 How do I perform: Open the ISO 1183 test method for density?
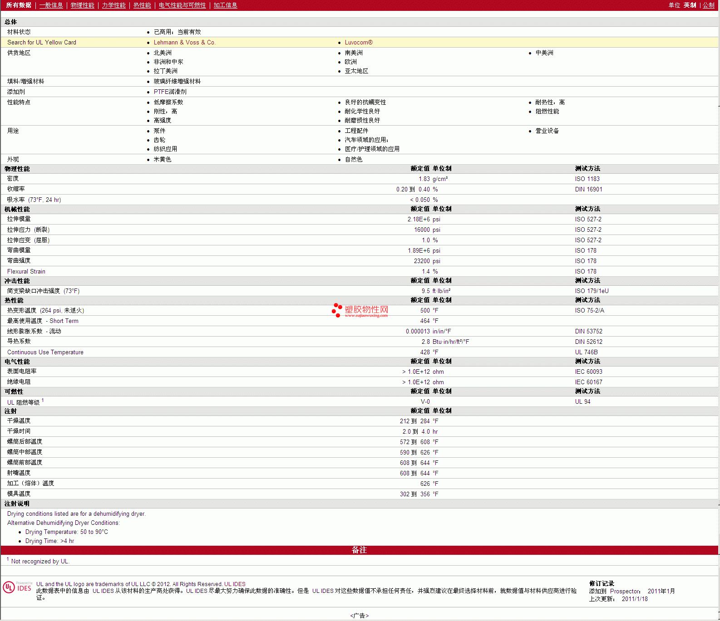tap(587, 179)
